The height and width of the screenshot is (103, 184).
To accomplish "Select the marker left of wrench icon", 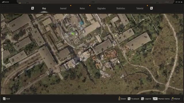I will 66,36.
